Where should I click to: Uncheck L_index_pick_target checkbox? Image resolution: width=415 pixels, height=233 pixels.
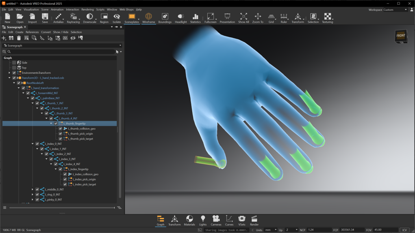point(65,184)
